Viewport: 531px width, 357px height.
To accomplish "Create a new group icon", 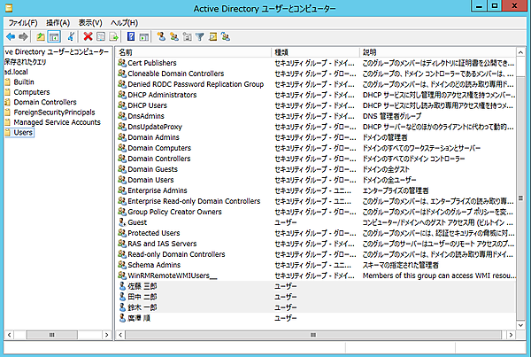I will coord(174,36).
